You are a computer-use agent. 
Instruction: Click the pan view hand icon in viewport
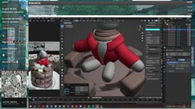[x=142, y=36]
